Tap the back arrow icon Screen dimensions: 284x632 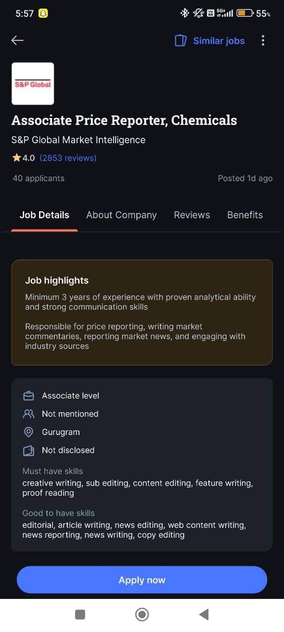pos(17,40)
